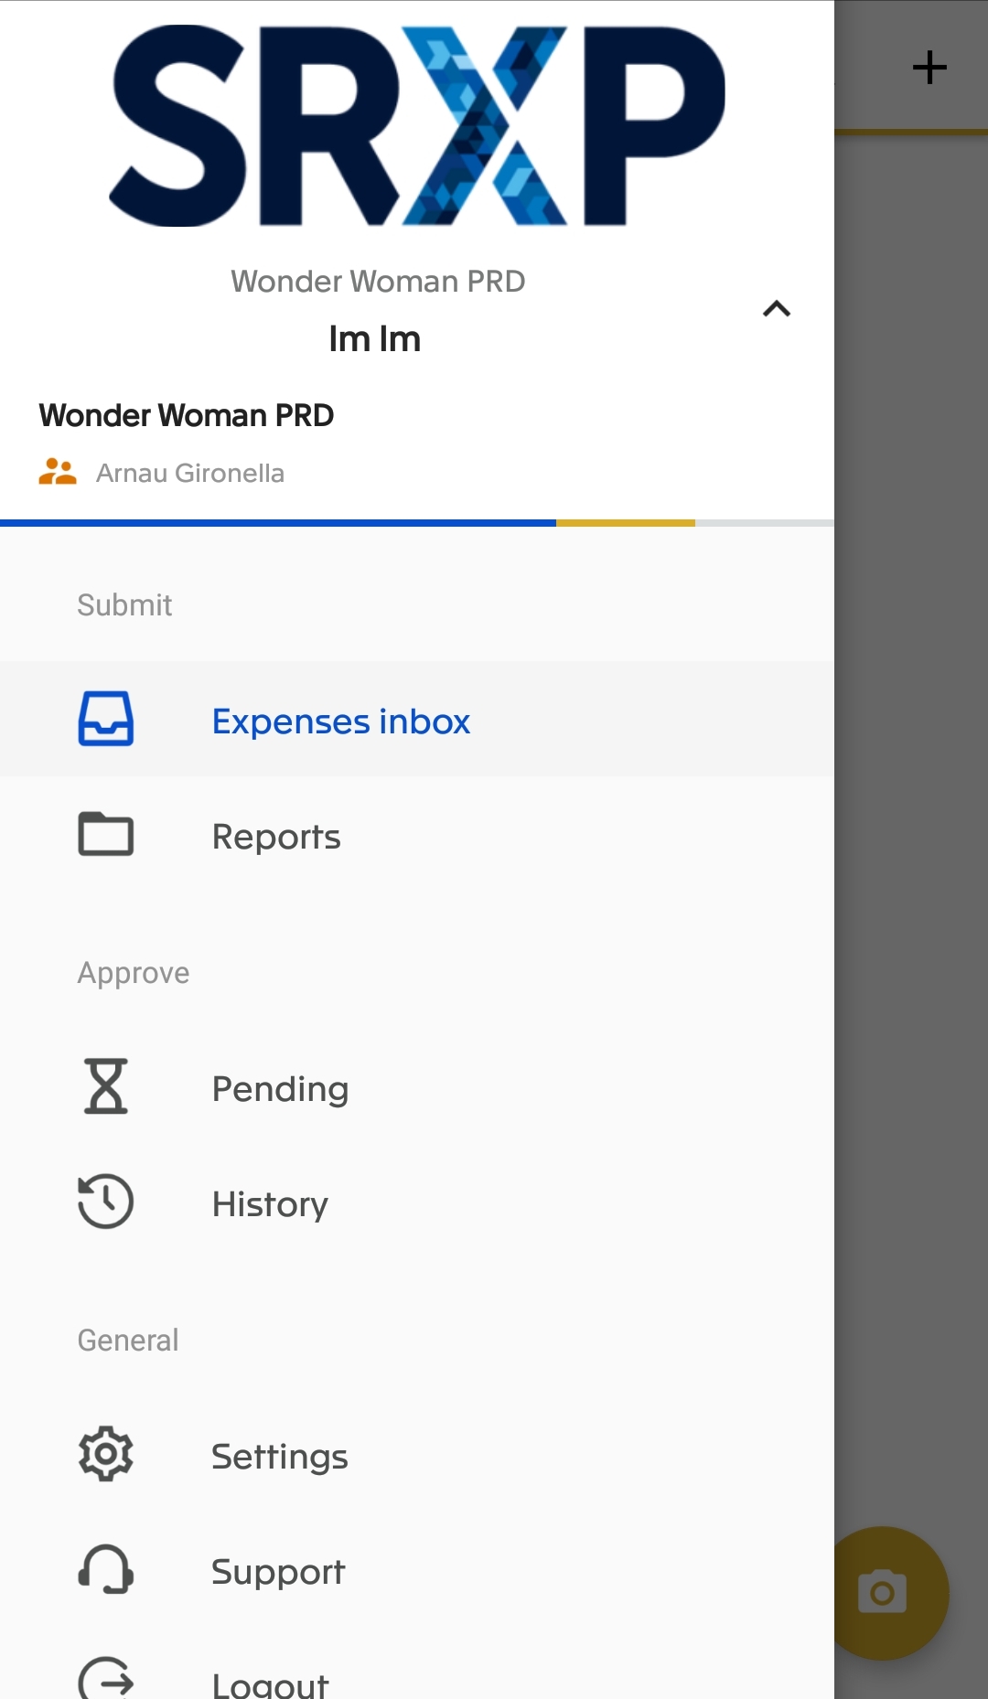Tap the SRXP logo

point(417,125)
